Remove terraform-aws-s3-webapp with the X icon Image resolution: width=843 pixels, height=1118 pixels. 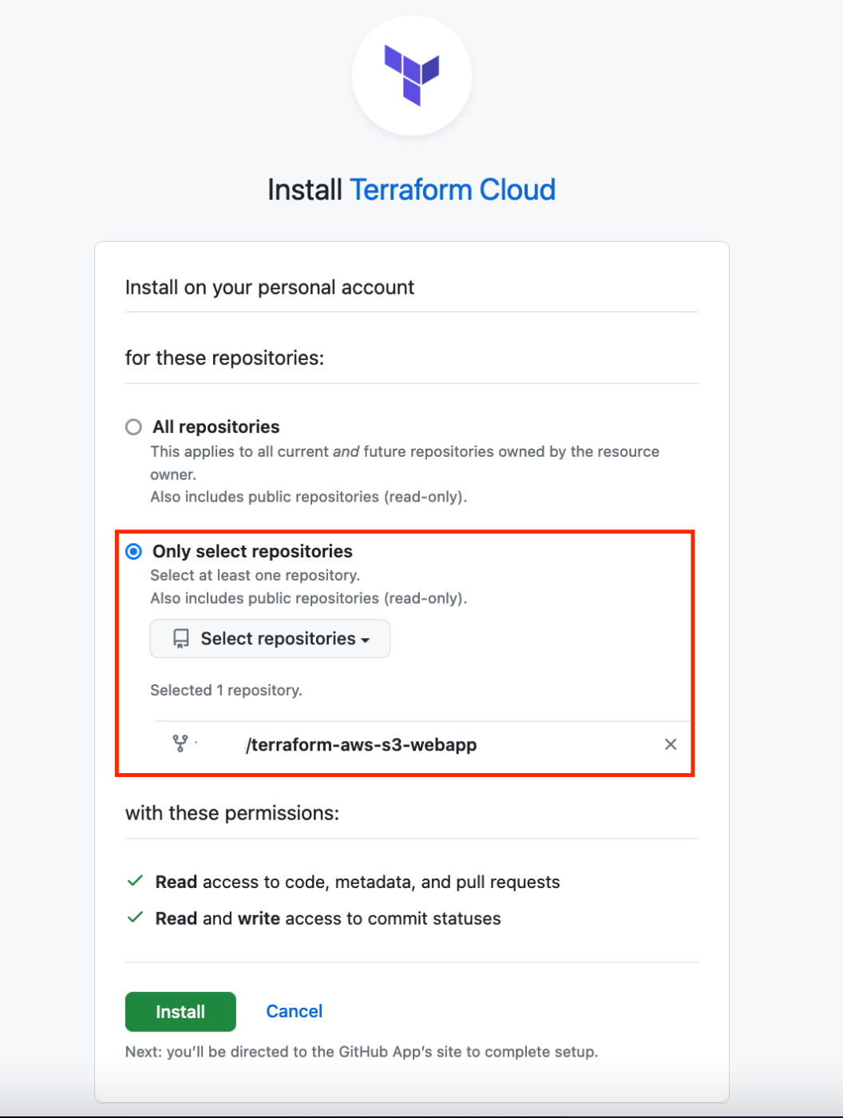(671, 744)
